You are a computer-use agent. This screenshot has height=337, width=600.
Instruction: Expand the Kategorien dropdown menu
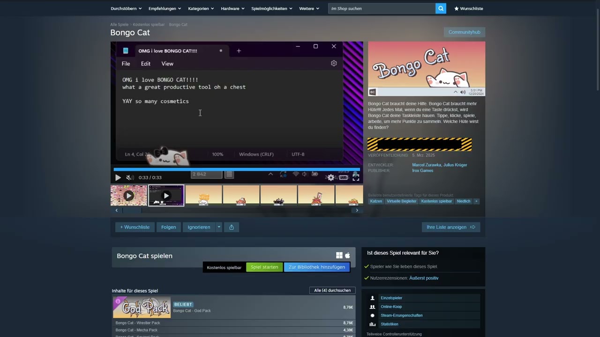[x=201, y=8]
